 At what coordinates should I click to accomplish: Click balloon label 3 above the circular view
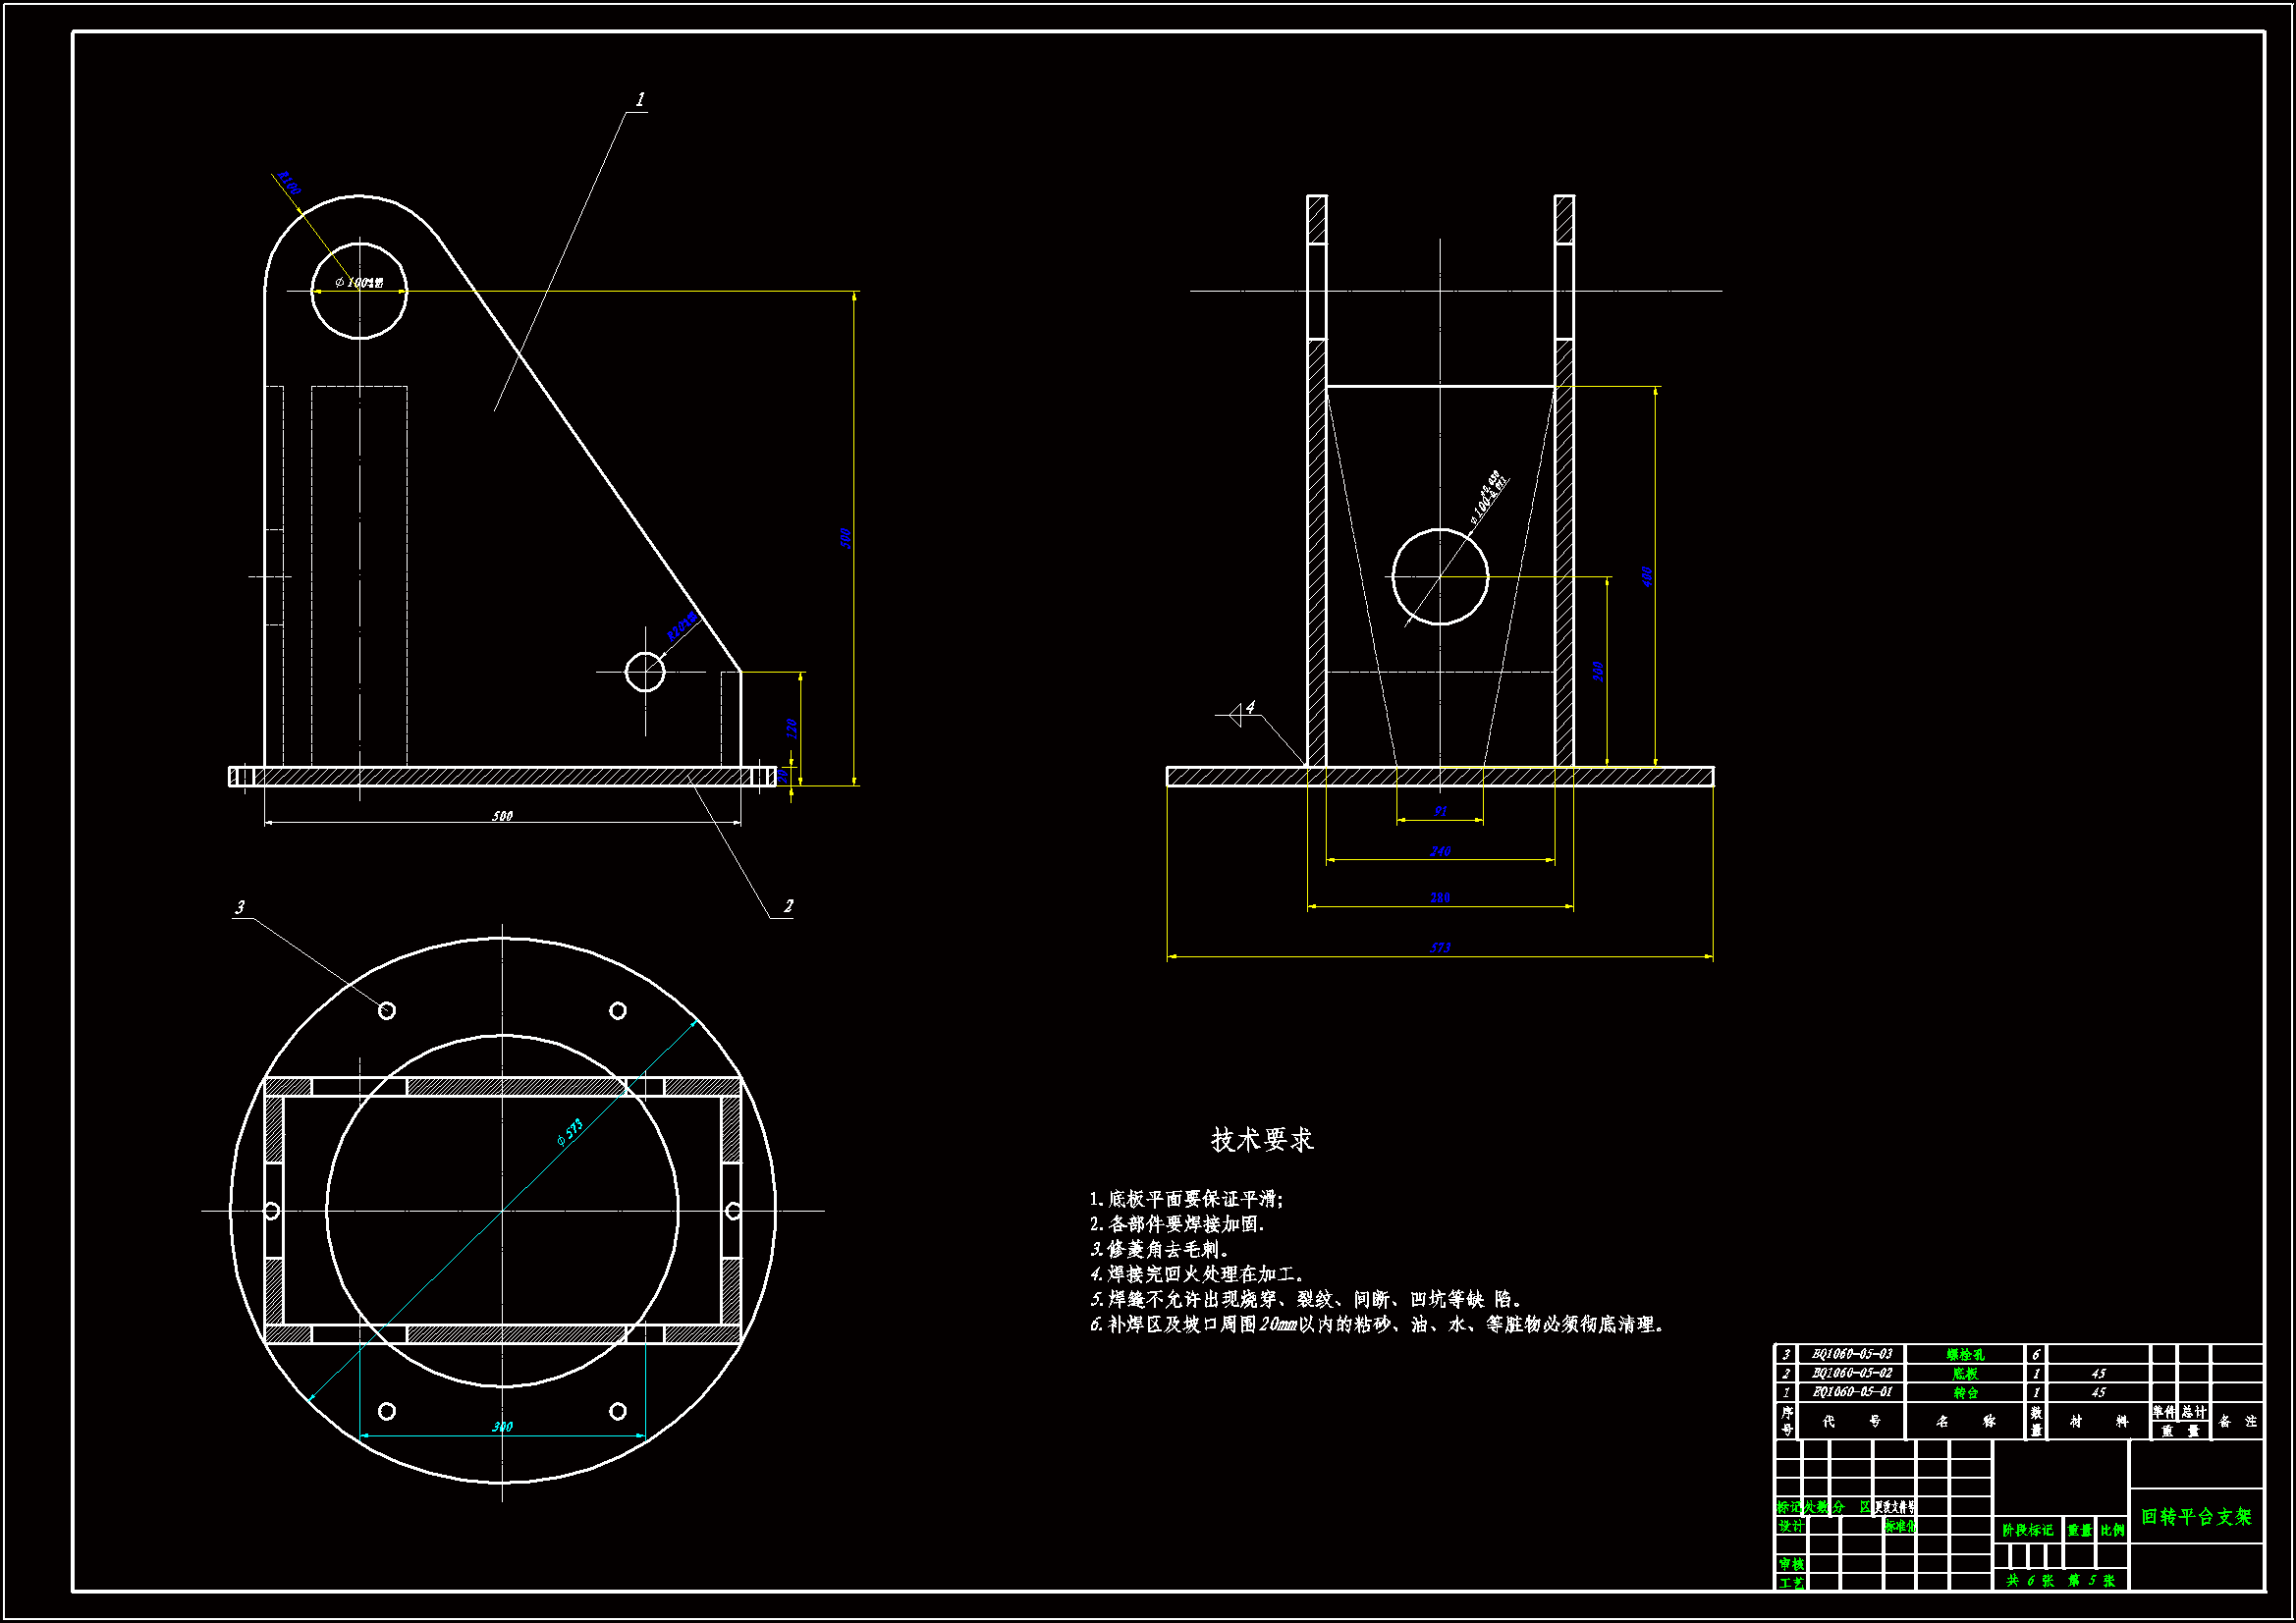(x=239, y=907)
